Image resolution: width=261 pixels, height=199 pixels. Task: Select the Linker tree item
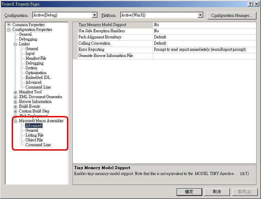[x=24, y=44]
